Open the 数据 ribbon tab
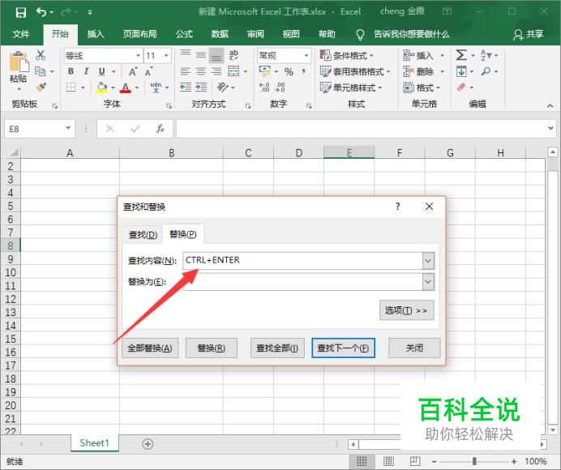The height and width of the screenshot is (470, 561). 220,34
